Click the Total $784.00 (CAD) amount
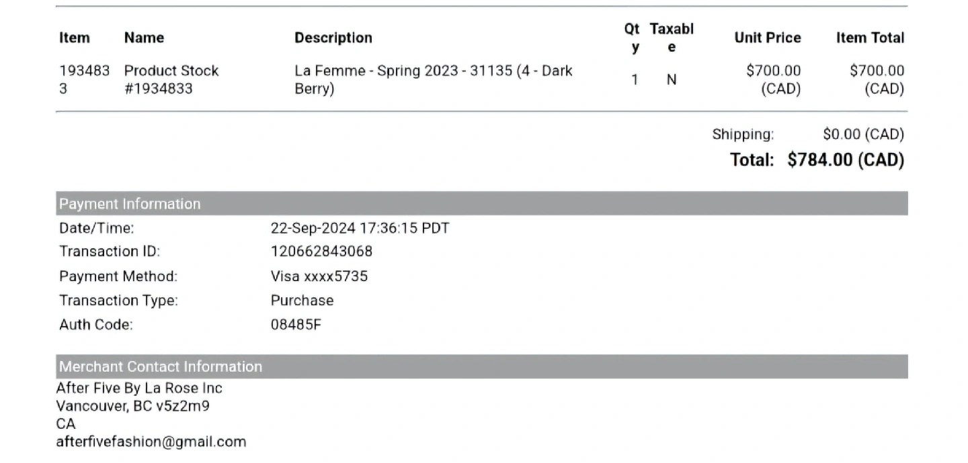968x463 pixels. 846,160
